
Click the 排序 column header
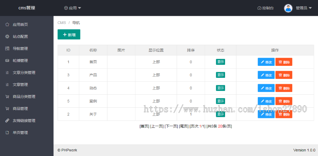click(191, 50)
